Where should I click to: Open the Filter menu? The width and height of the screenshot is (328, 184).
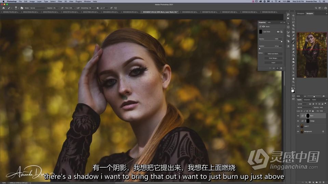pyautogui.click(x=60, y=1)
